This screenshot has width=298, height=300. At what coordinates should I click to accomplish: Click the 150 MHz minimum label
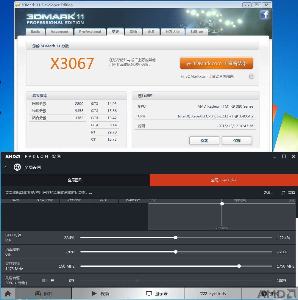(67, 266)
